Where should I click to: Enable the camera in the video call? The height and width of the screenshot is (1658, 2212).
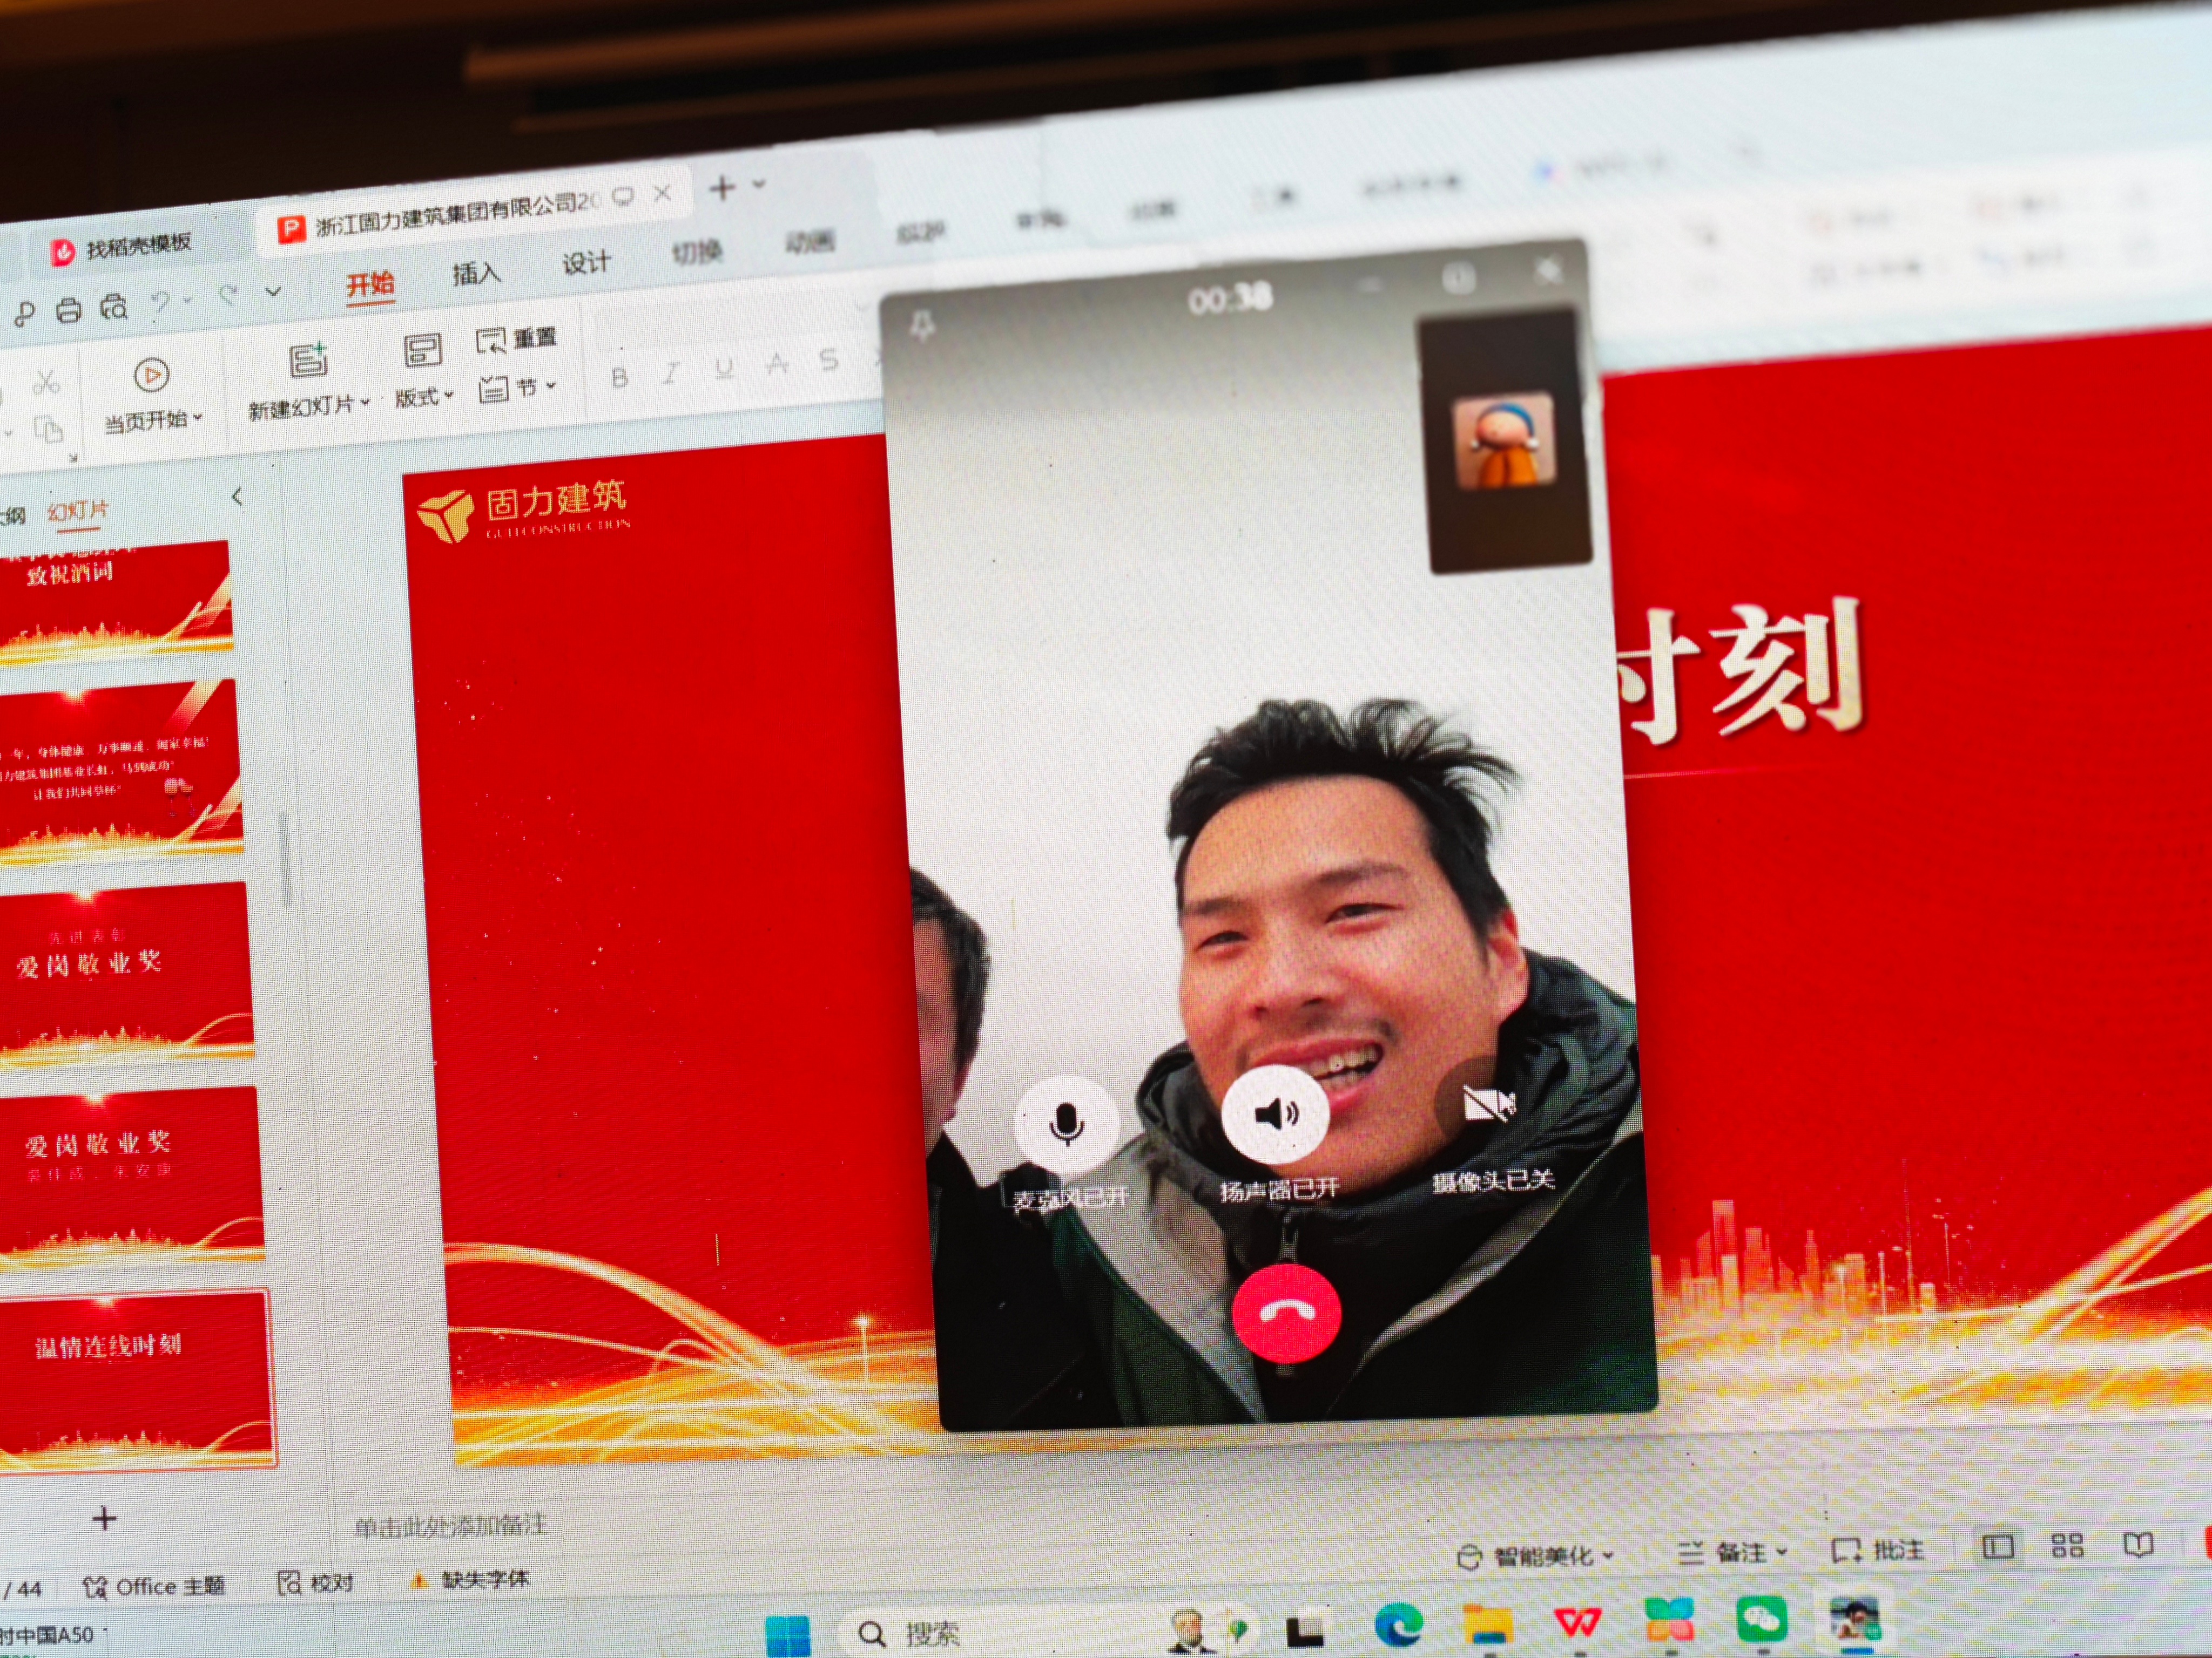coord(1489,1106)
